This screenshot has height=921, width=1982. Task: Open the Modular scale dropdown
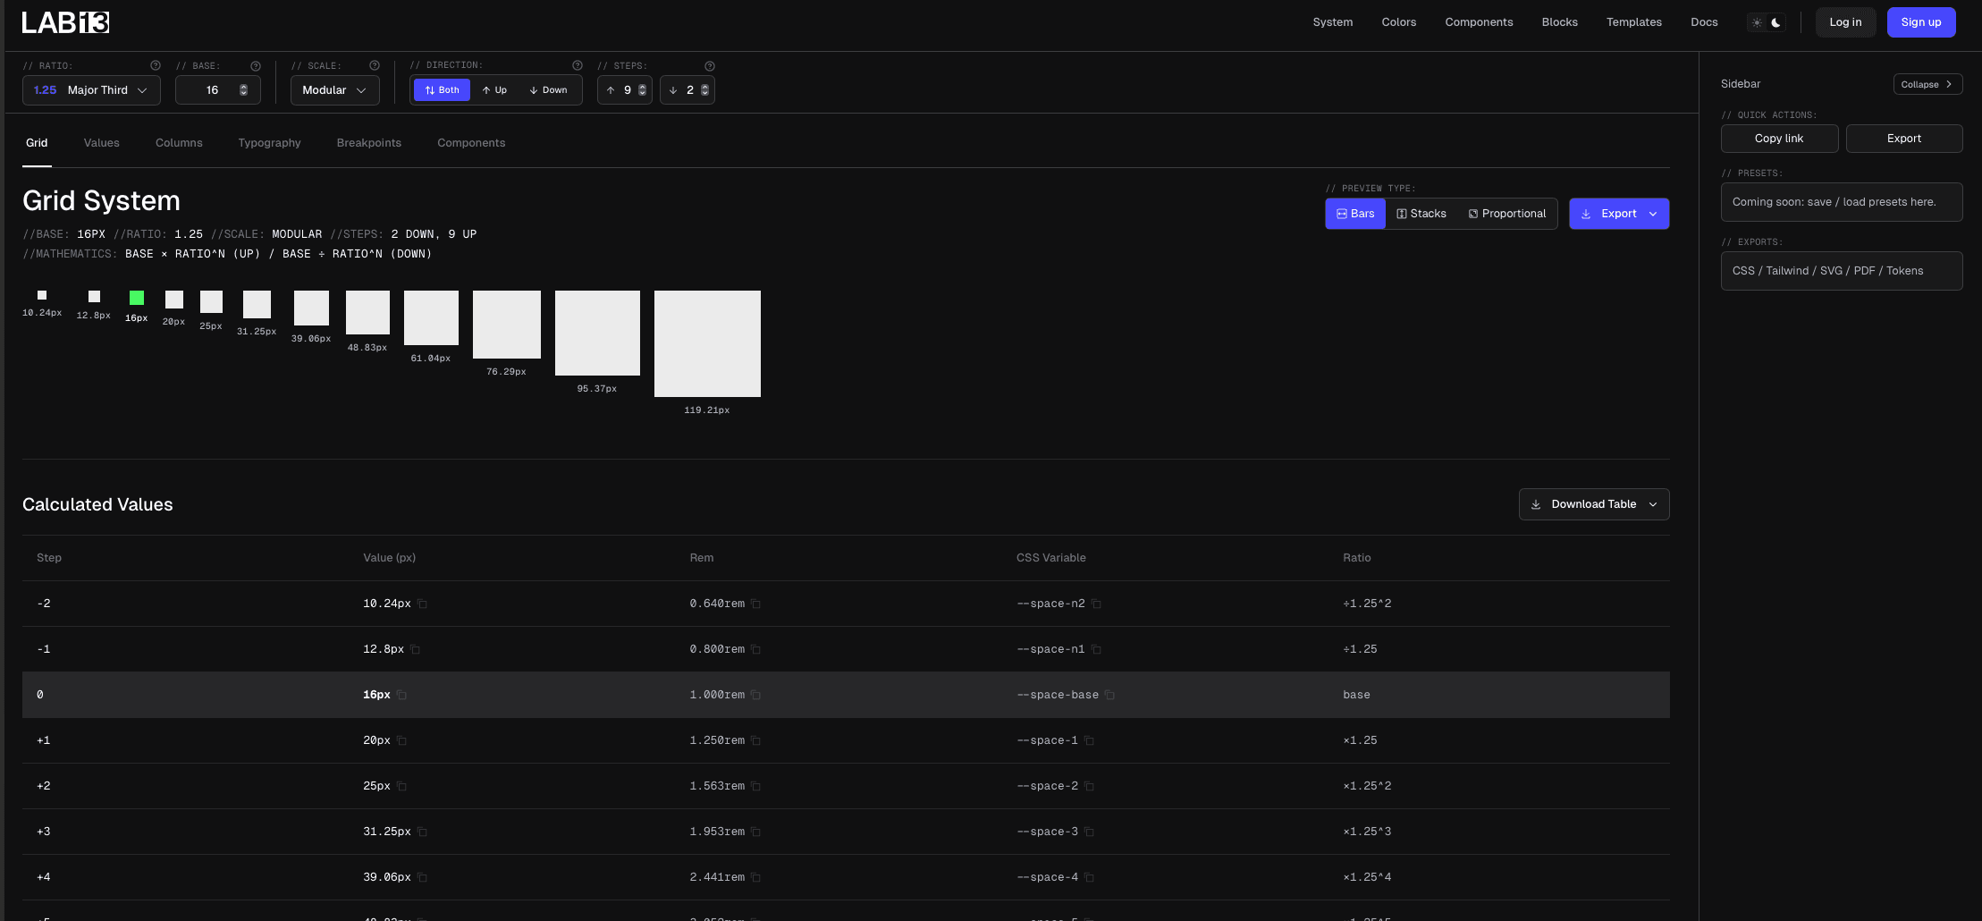[334, 90]
